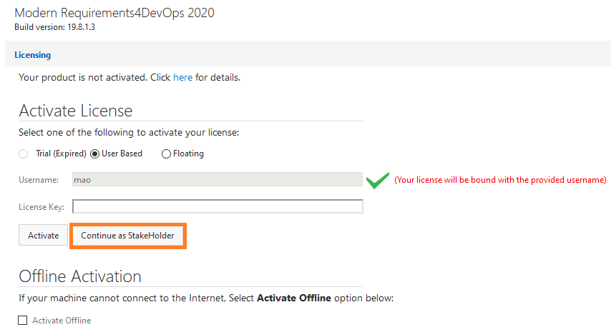Image resolution: width=611 pixels, height=332 pixels.
Task: Click the 'cannot connect to the Internet' sentence
Action: [206, 298]
